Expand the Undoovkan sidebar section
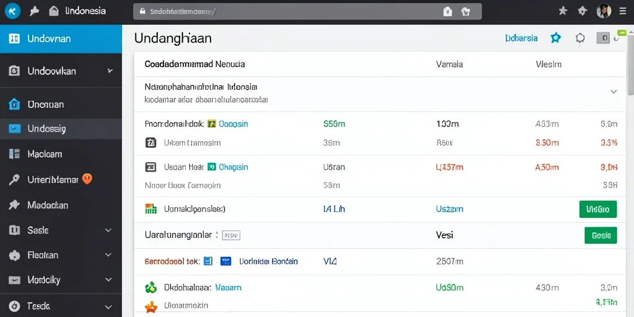634x317 pixels. (x=110, y=71)
